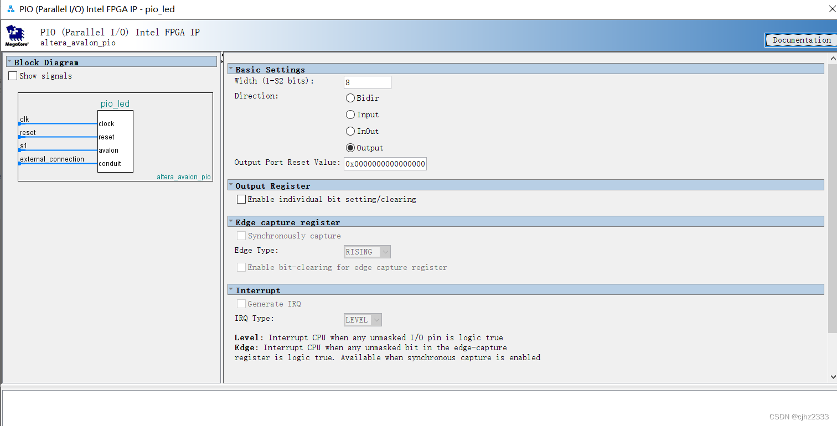Collapse the Interrupt section

point(231,290)
